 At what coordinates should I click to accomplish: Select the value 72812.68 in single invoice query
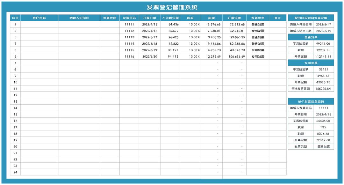coord(324,140)
